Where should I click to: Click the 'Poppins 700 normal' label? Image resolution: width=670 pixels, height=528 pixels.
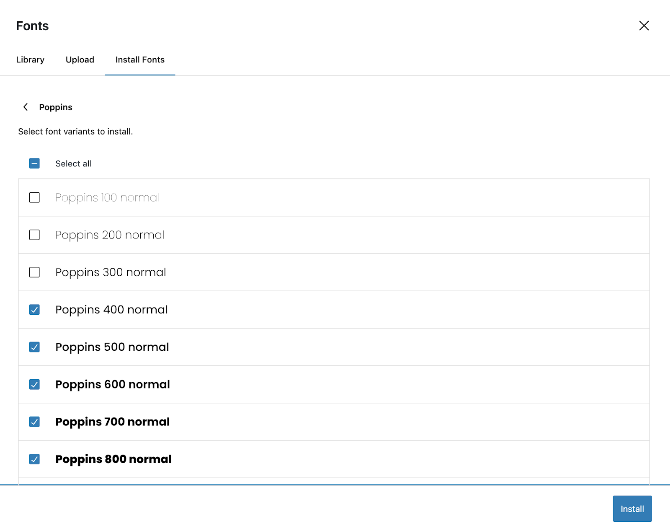[113, 422]
